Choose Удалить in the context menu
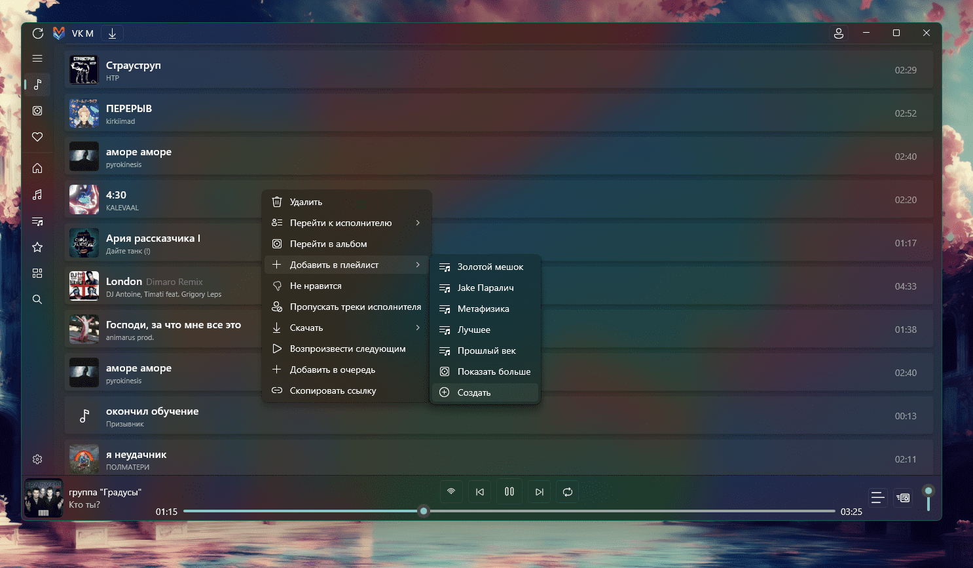Screen dimensions: 973x568 pyautogui.click(x=346, y=202)
